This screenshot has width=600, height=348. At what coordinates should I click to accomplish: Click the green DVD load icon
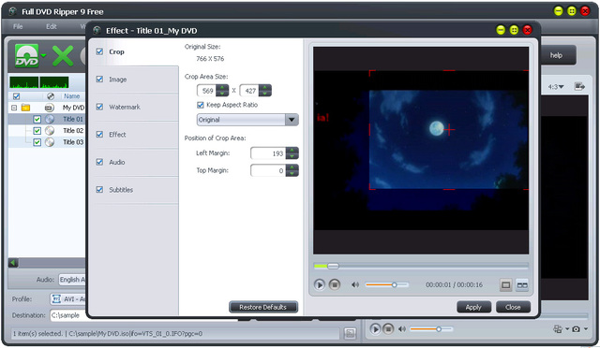point(27,56)
